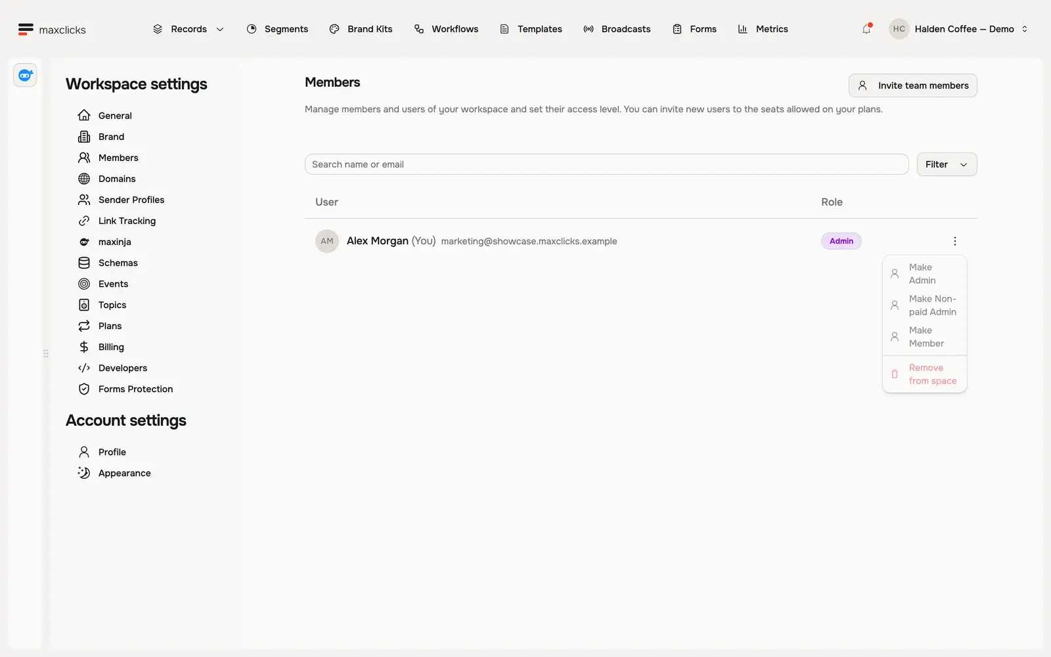1051x657 pixels.
Task: Open the Filter dropdown
Action: pos(947,164)
